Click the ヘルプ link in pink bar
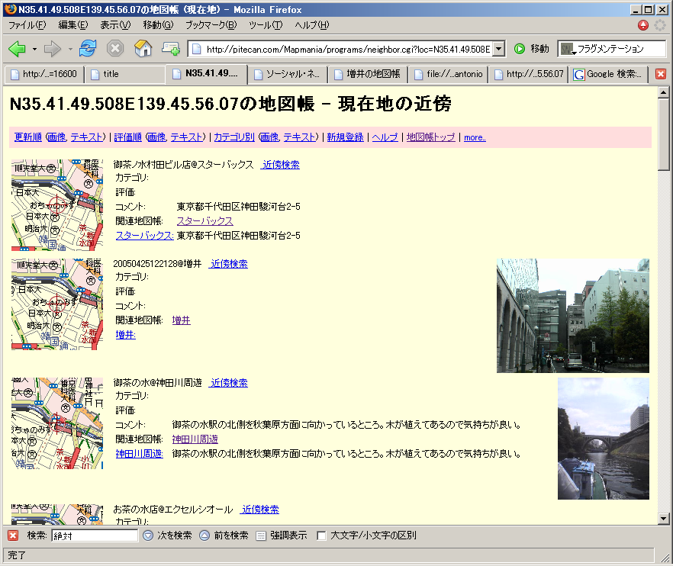 pos(385,137)
